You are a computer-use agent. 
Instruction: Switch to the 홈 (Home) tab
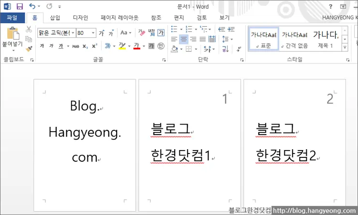click(35, 18)
